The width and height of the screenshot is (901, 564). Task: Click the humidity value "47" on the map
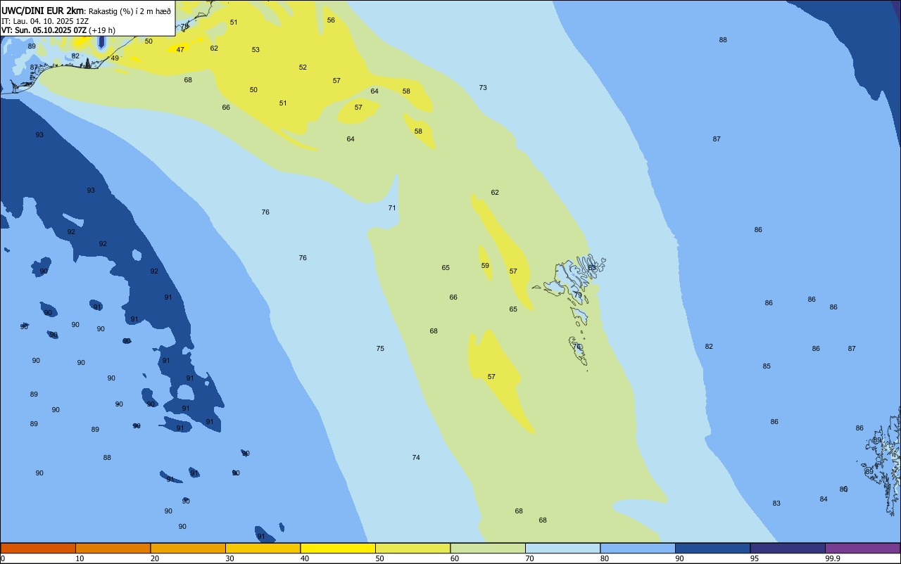tap(180, 50)
